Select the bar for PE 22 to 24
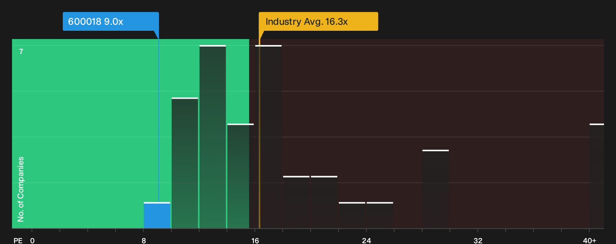This screenshot has width=616, height=244. (352, 215)
